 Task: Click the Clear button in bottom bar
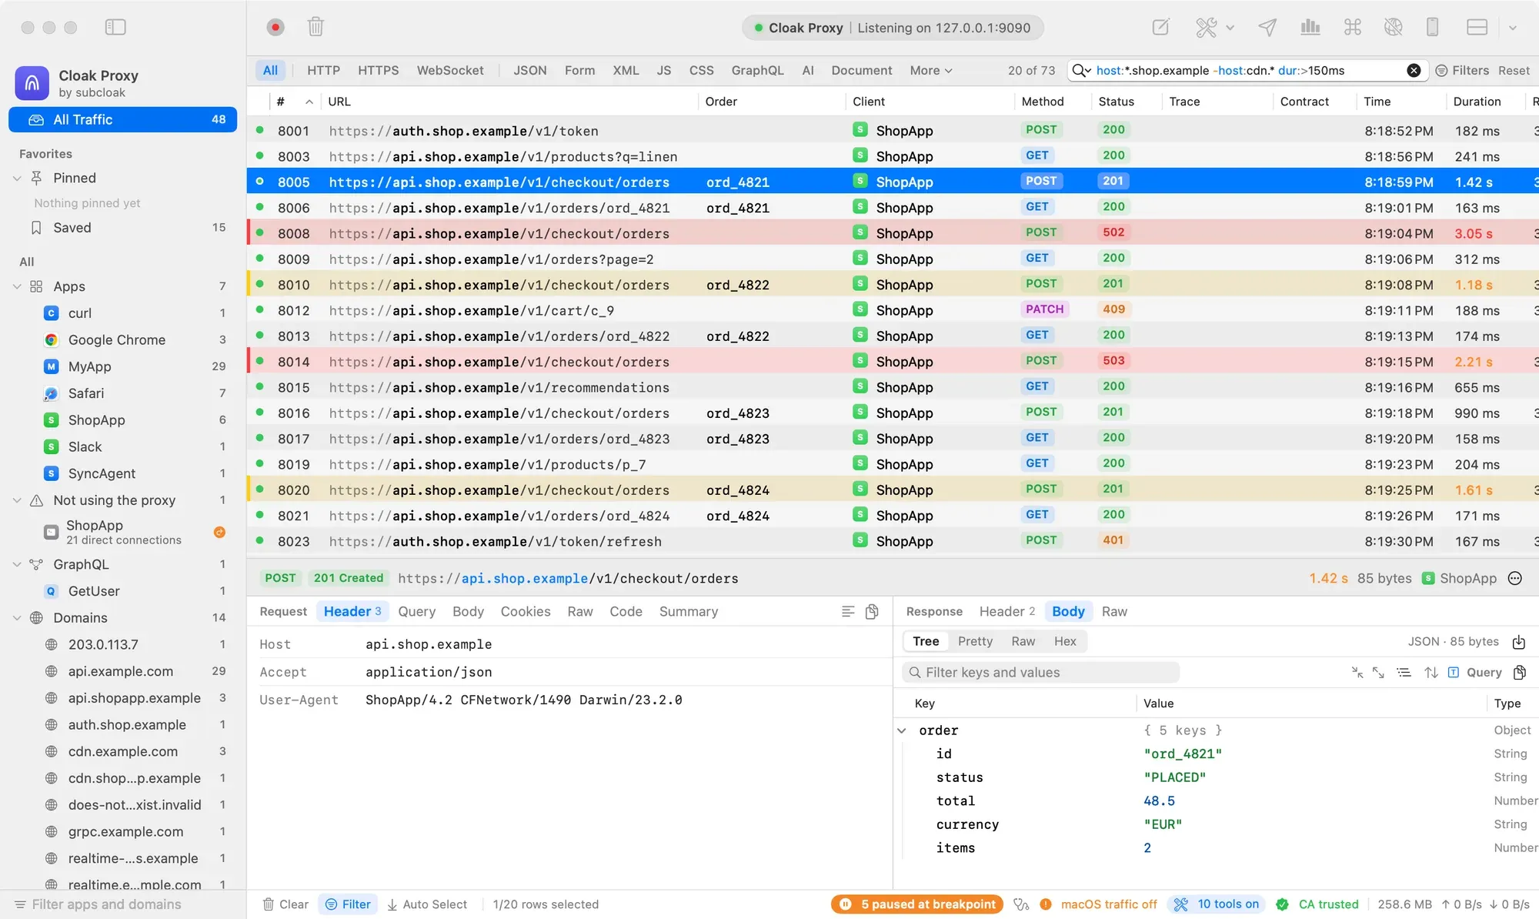[285, 904]
